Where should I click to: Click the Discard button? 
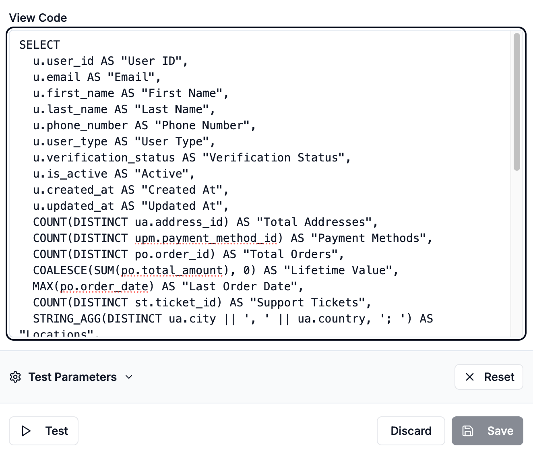(411, 431)
